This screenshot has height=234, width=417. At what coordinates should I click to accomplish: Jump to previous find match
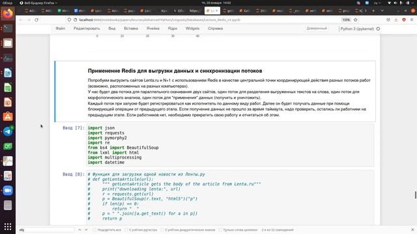[x=79, y=229]
